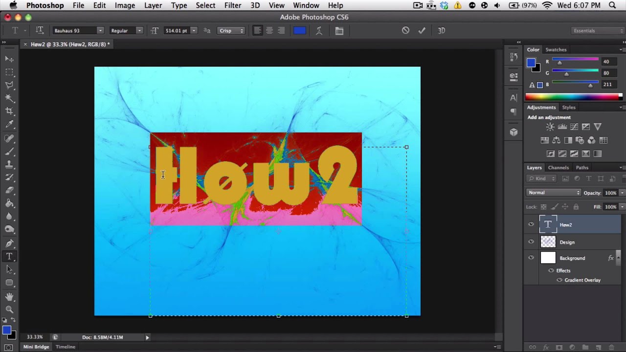The height and width of the screenshot is (352, 626).
Task: Open the Create Warped Text dialog
Action: tap(319, 30)
